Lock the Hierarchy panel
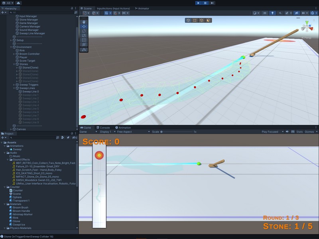This screenshot has width=319, height=239. (x=72, y=8)
